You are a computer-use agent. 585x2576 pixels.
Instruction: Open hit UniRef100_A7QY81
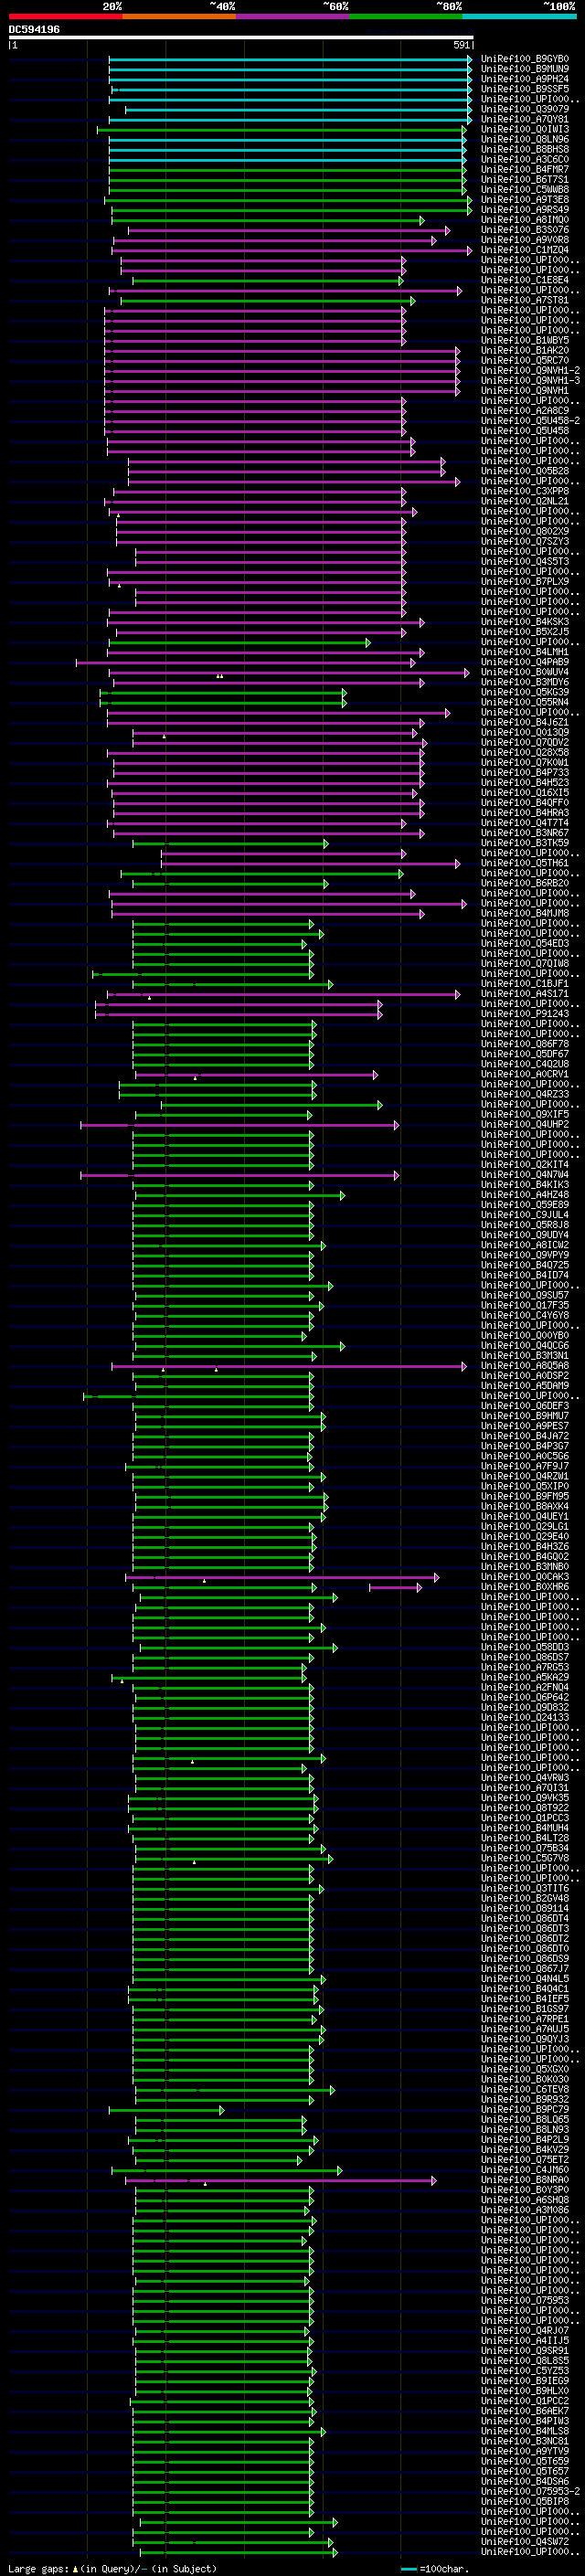pyautogui.click(x=525, y=119)
